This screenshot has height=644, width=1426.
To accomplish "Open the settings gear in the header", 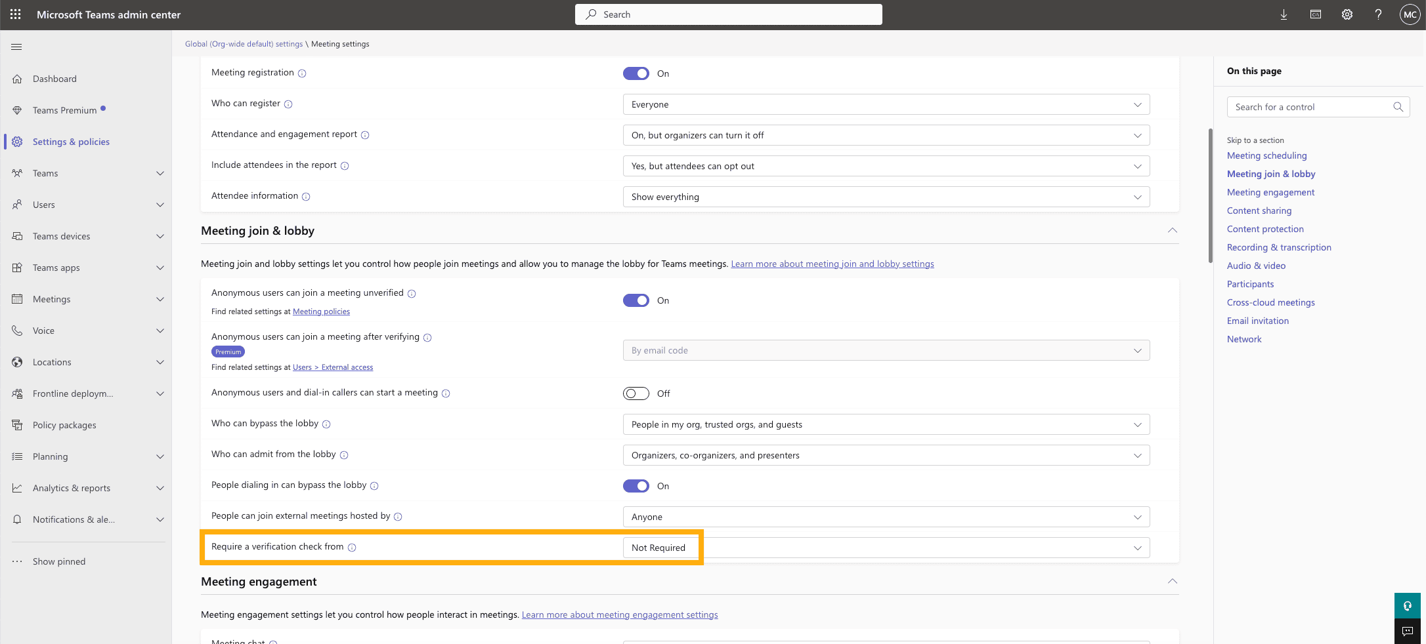I will (x=1347, y=14).
